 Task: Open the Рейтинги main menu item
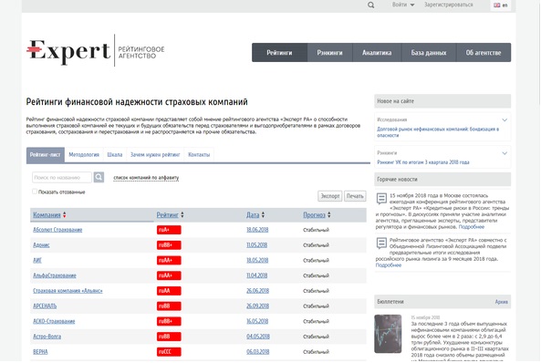[x=279, y=53]
